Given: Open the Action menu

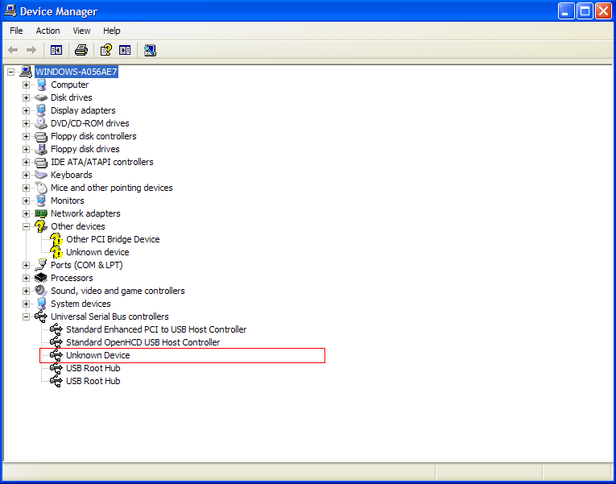Looking at the screenshot, I should [x=48, y=31].
